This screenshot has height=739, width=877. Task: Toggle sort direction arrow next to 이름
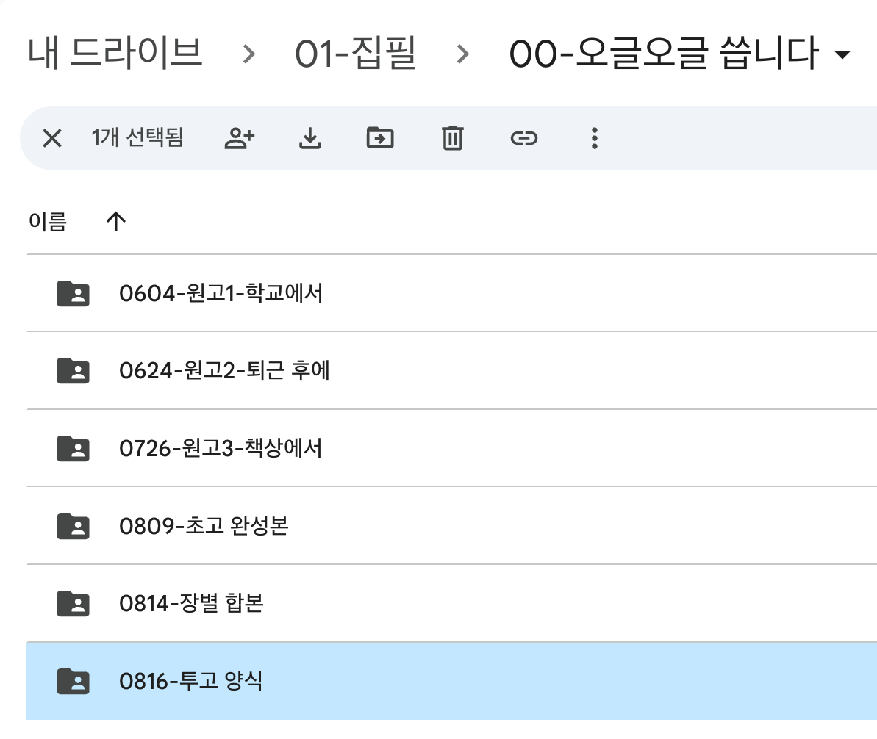tap(116, 221)
